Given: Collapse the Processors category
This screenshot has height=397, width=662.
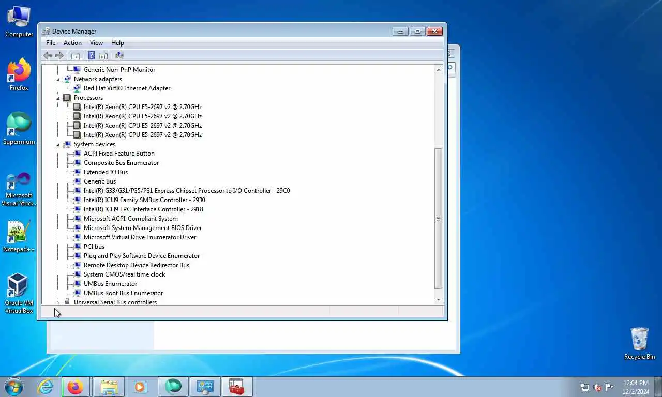Looking at the screenshot, I should (x=58, y=98).
